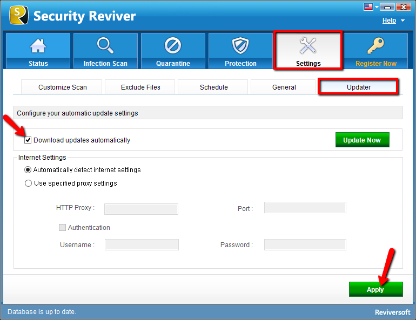Open the Schedule sub-tab
416x320 pixels.
tap(213, 87)
